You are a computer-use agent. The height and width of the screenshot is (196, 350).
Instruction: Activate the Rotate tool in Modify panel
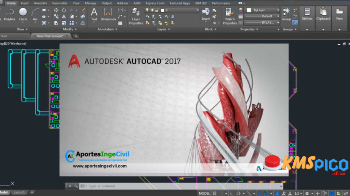click(64, 10)
